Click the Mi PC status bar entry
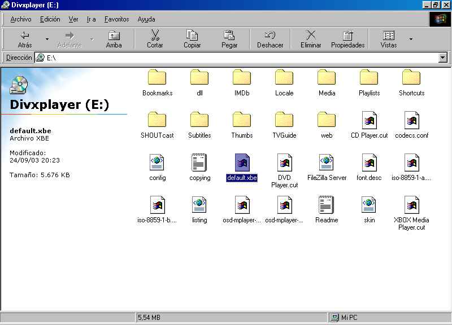 [345, 318]
